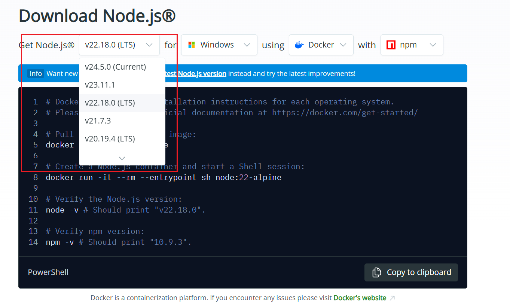The height and width of the screenshot is (308, 510).
Task: Click the chevron beside v22.18.0 (LTS) selector
Action: [x=149, y=45]
